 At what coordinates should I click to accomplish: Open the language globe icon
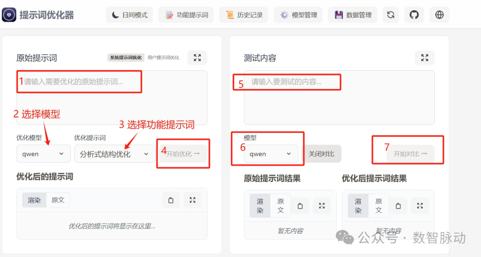pyautogui.click(x=439, y=15)
